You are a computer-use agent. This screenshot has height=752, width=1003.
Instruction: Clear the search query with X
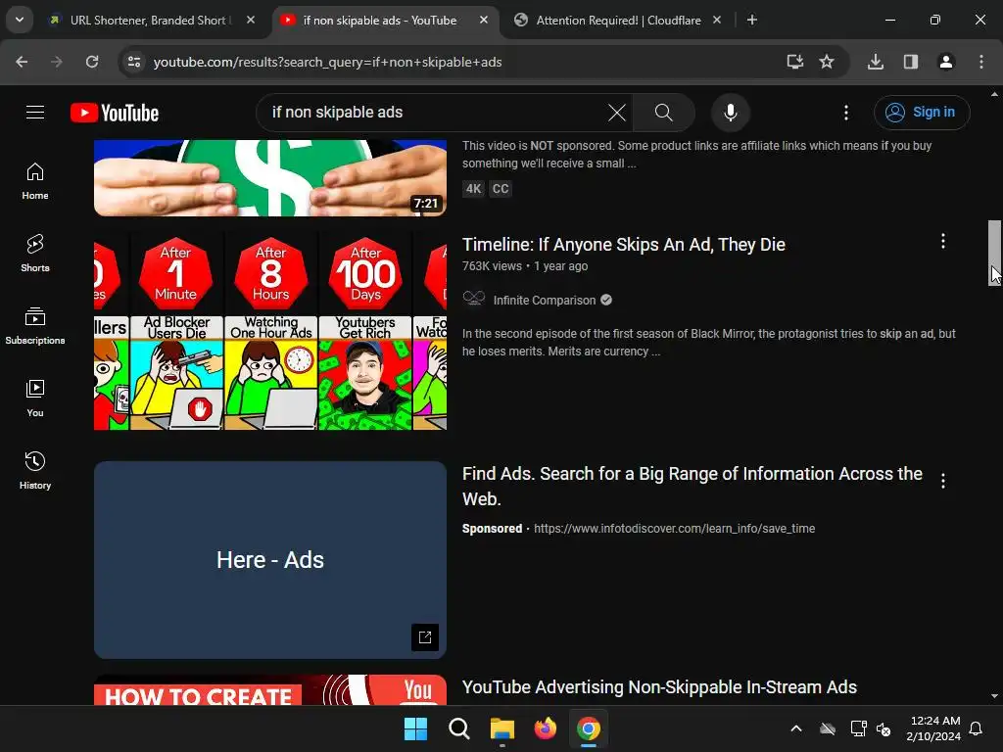pyautogui.click(x=617, y=113)
